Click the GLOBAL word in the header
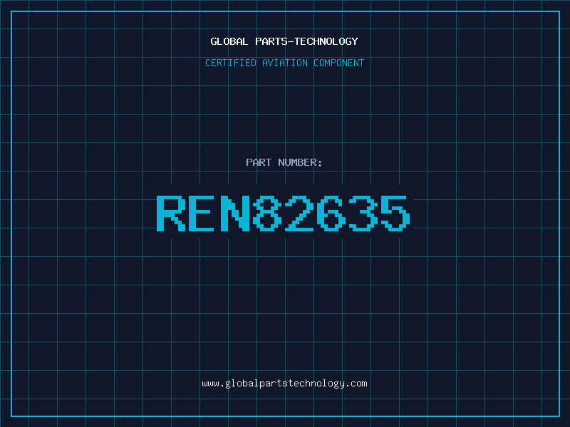 click(229, 41)
